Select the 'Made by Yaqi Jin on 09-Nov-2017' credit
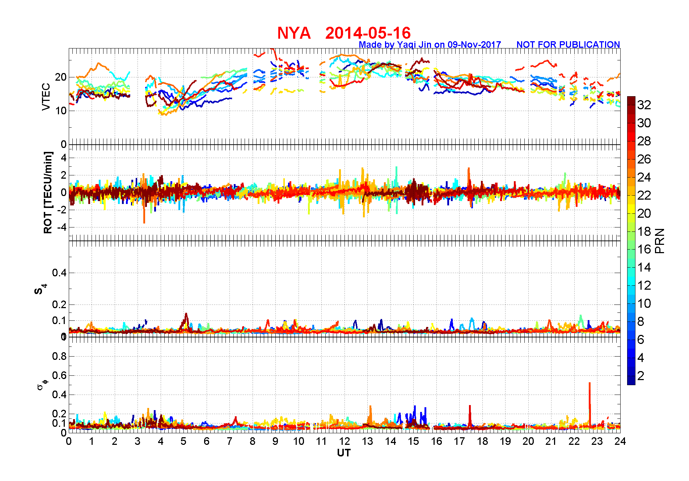 pos(430,44)
